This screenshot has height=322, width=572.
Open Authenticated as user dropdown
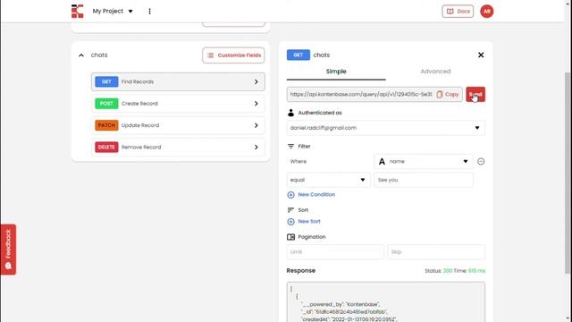[x=385, y=128]
